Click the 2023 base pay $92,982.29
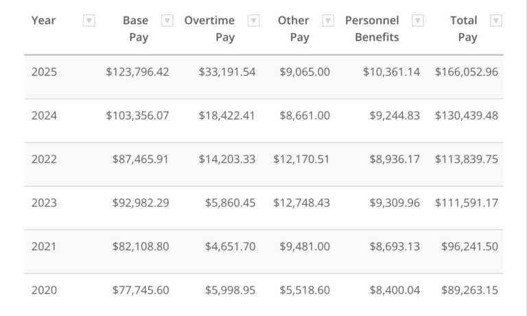527x316 pixels. [141, 203]
